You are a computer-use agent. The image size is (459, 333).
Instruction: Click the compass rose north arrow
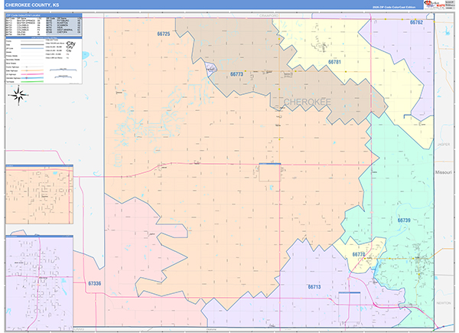pos(18,95)
